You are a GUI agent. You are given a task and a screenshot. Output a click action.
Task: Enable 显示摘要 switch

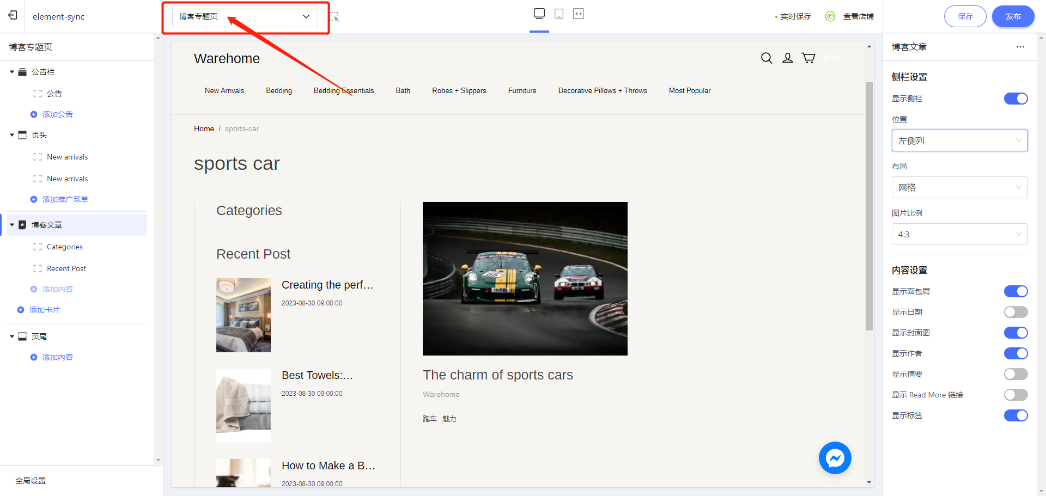pos(1015,374)
